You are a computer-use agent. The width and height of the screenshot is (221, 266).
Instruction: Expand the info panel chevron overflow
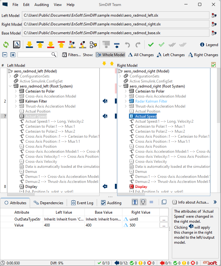pos(215,202)
